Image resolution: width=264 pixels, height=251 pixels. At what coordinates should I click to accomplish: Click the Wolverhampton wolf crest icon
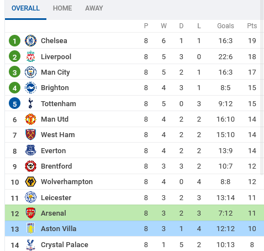click(x=30, y=182)
